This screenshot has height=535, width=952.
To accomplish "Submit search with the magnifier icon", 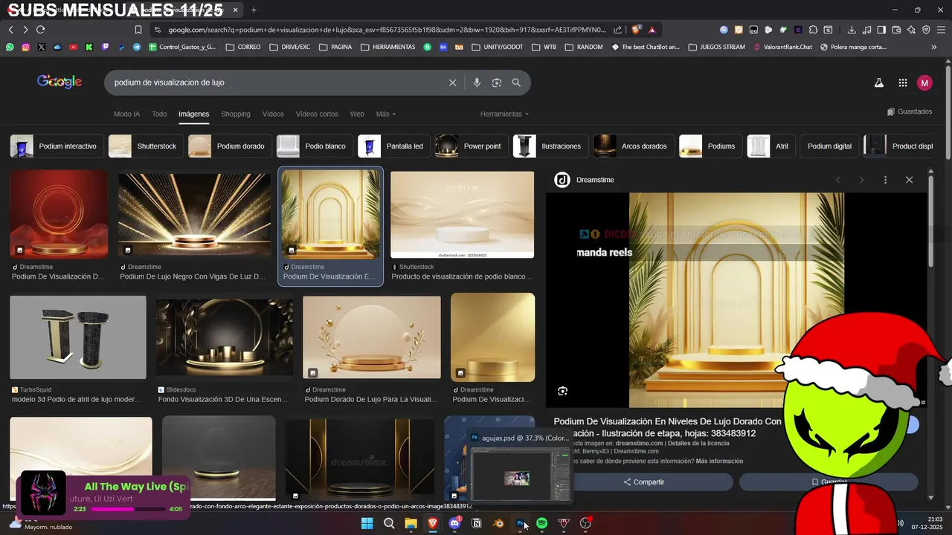I will pyautogui.click(x=516, y=82).
